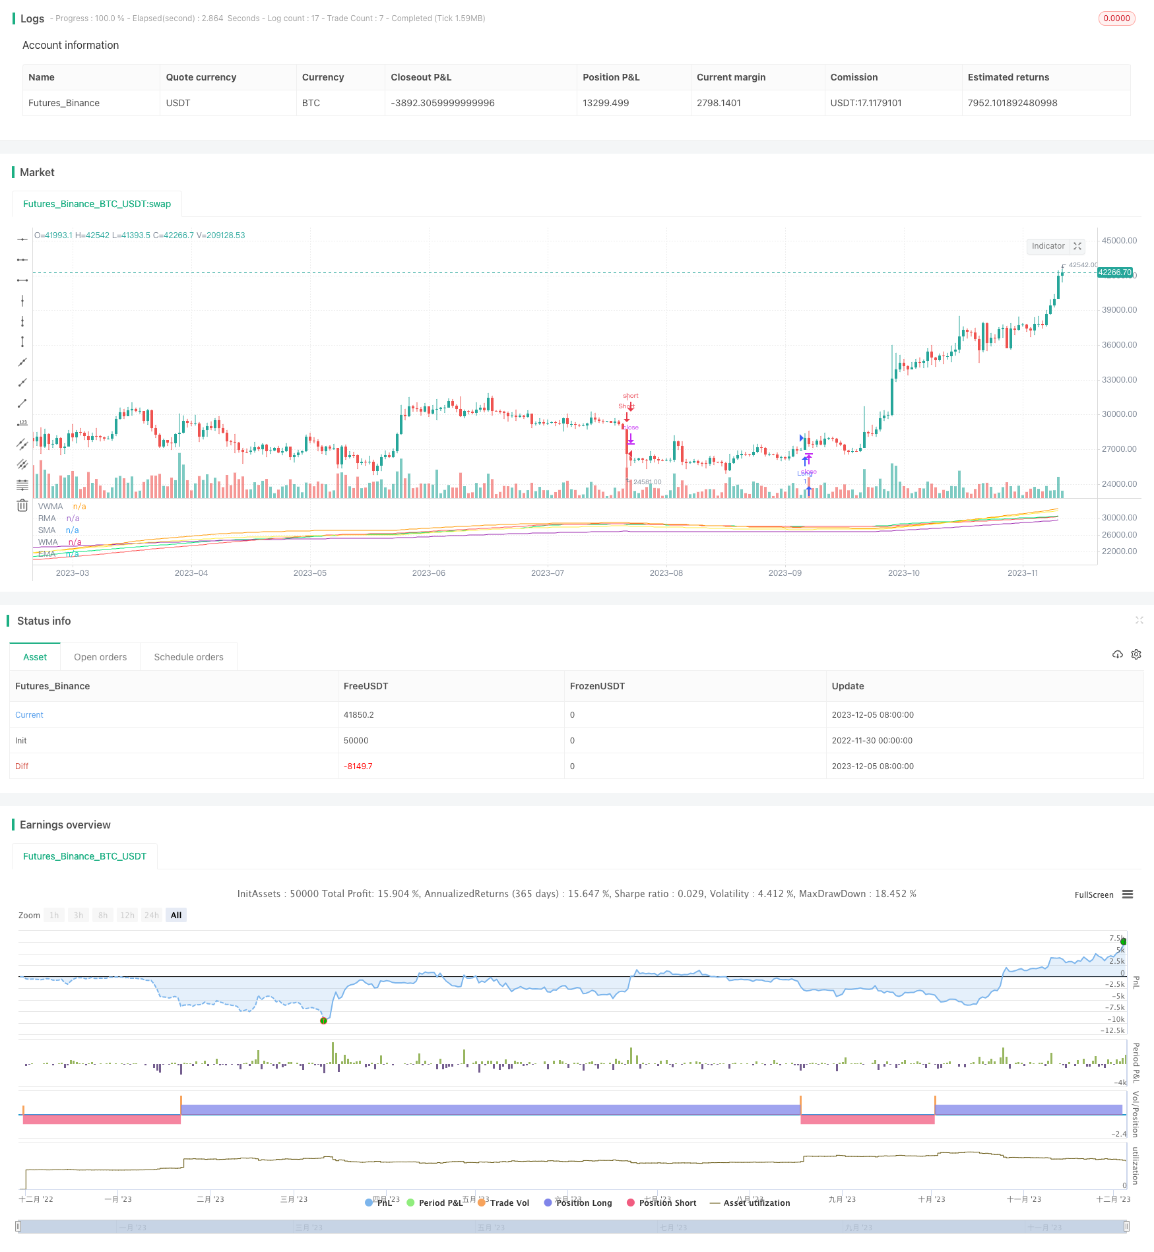Click the RMA indicator label
Screen dimensions: 1154x1252
[47, 518]
